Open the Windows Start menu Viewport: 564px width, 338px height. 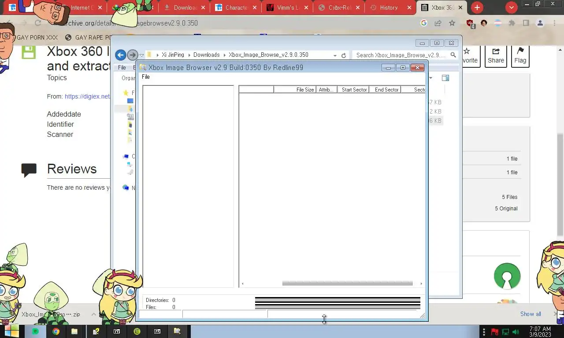click(12, 331)
